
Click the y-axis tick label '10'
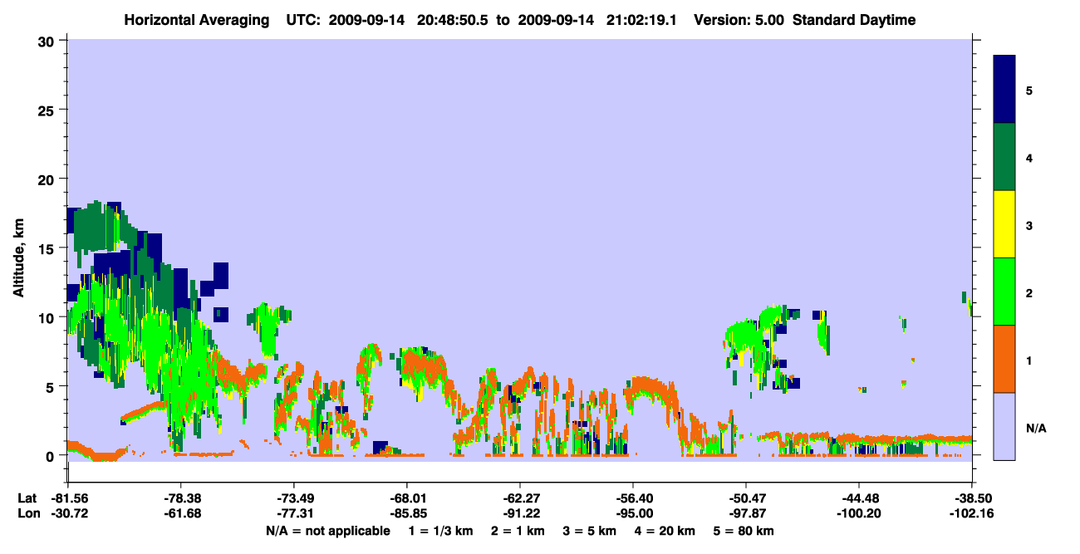(48, 317)
